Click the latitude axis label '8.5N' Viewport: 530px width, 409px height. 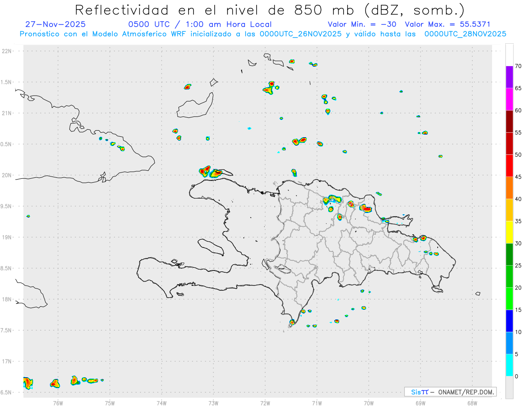click(7, 268)
